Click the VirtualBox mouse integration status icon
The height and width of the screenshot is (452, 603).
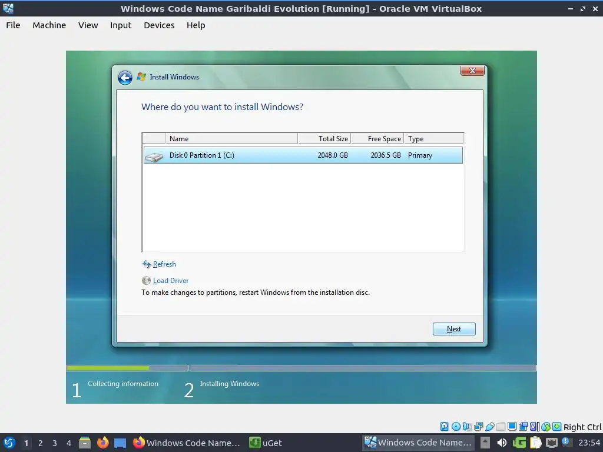click(546, 426)
